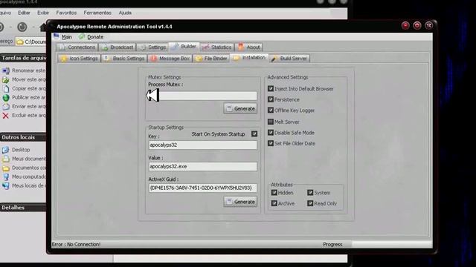The height and width of the screenshot is (267, 476).
Task: Open the Build Server sub-tab
Action: tap(289, 59)
